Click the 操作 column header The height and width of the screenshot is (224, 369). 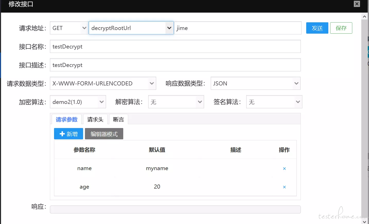[x=284, y=150]
